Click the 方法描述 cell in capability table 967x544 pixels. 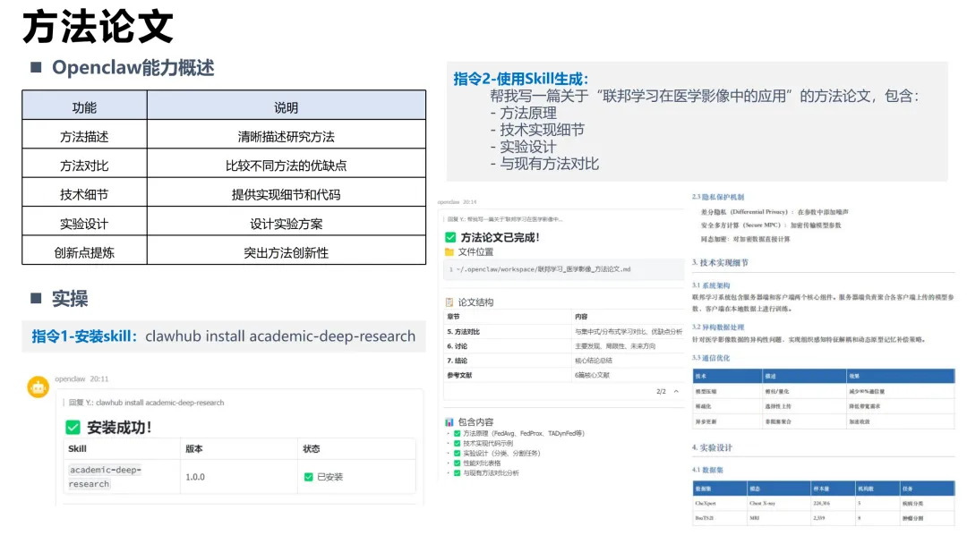tap(84, 136)
